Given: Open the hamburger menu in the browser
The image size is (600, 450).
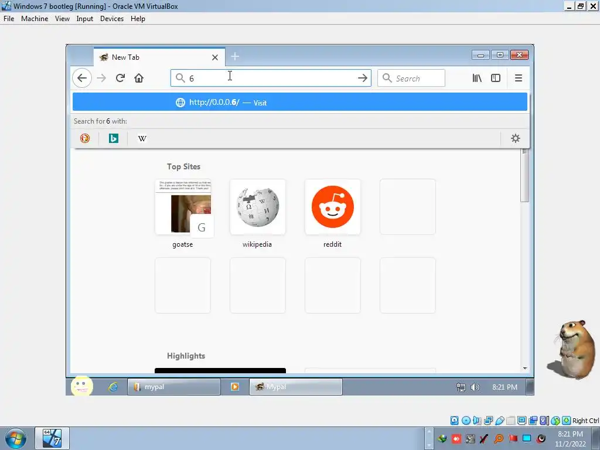Looking at the screenshot, I should 519,78.
